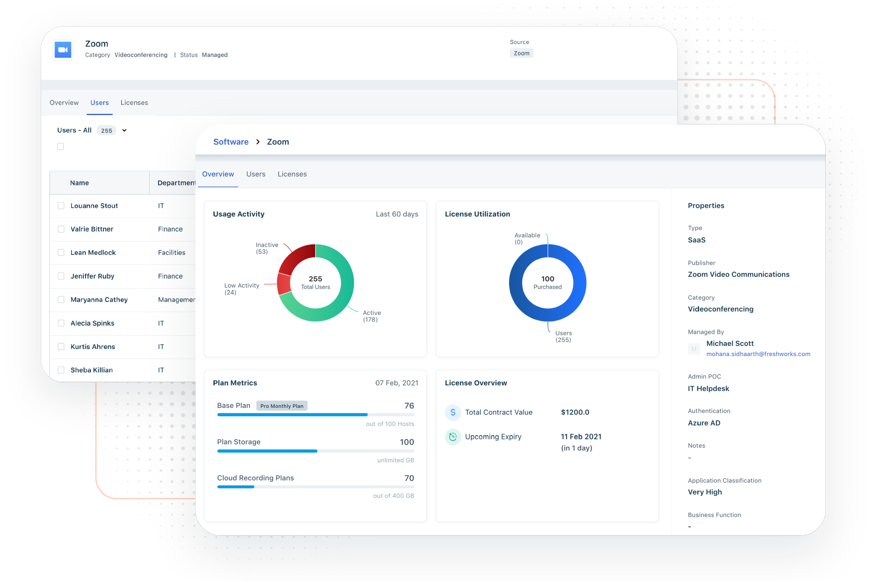
Task: Click the dollar Total Contract Value icon
Action: pos(453,412)
